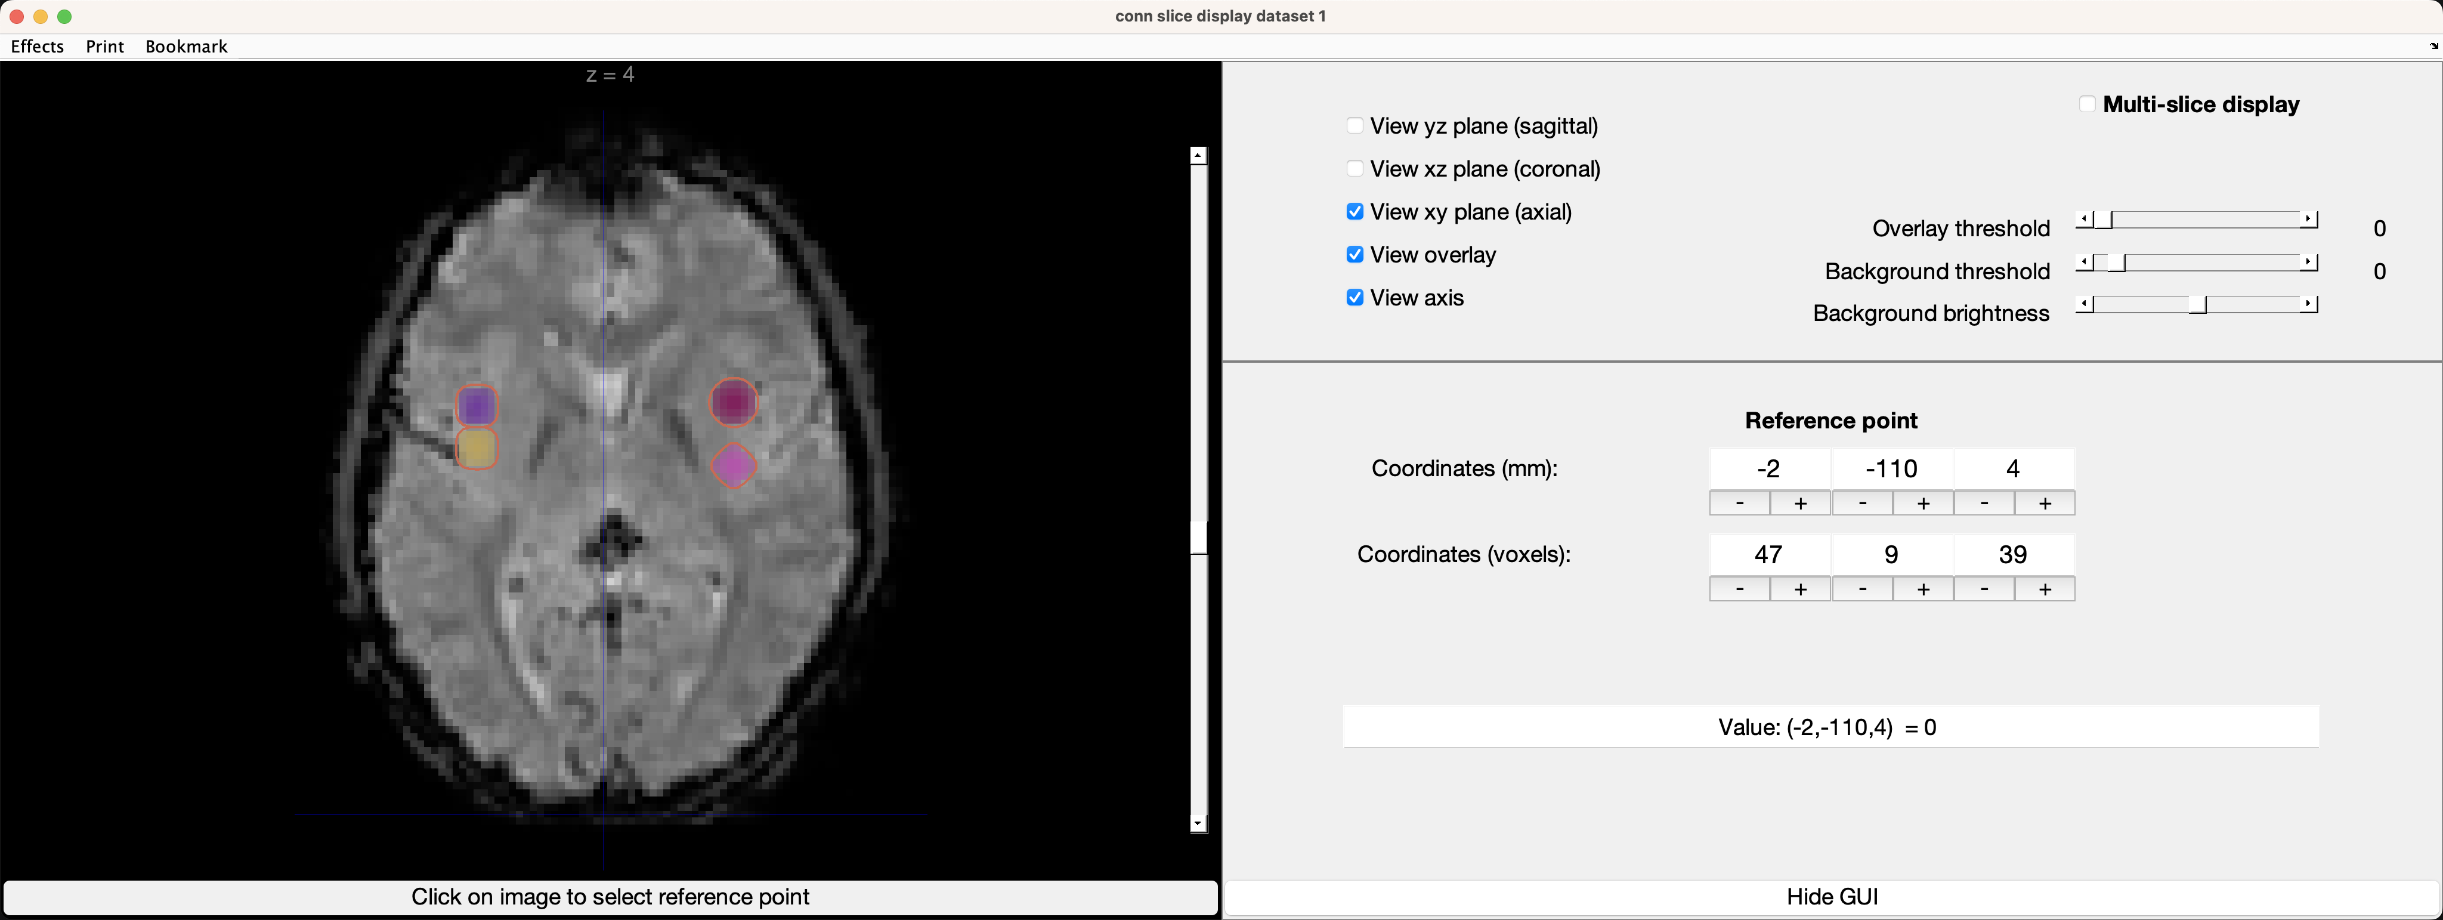This screenshot has width=2443, height=920.
Task: Open the Effects menu
Action: 38,47
